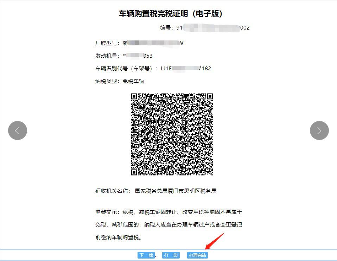Image resolution: width=337 pixels, height=261 pixels.
Task: Click the previous-page chevron circle
Action: (17, 130)
